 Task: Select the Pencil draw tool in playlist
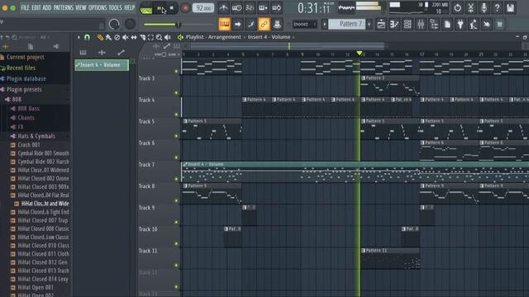coord(100,37)
